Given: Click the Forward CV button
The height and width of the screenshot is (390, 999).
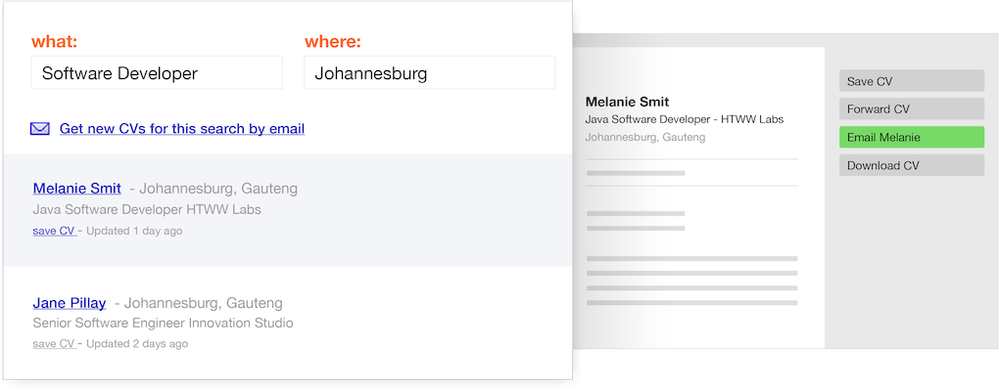Looking at the screenshot, I should pyautogui.click(x=911, y=109).
